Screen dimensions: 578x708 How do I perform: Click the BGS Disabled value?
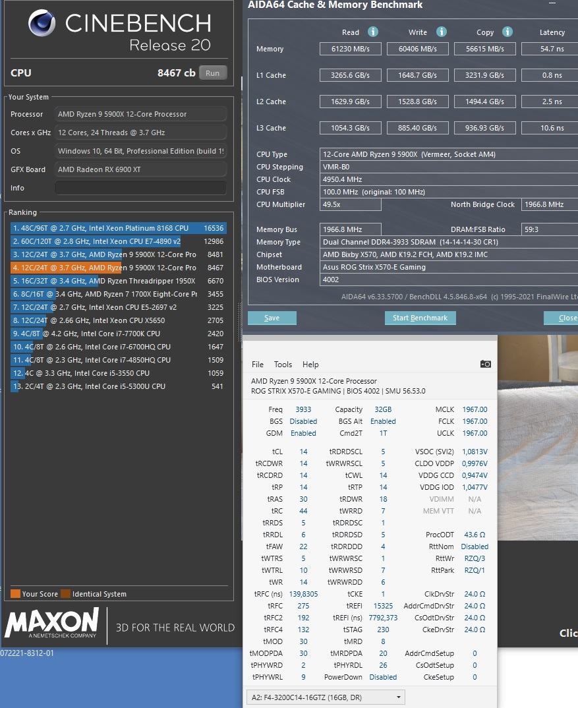tap(303, 421)
